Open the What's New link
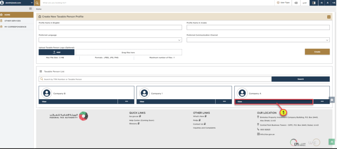This screenshot has height=149, width=337. pyautogui.click(x=200, y=116)
